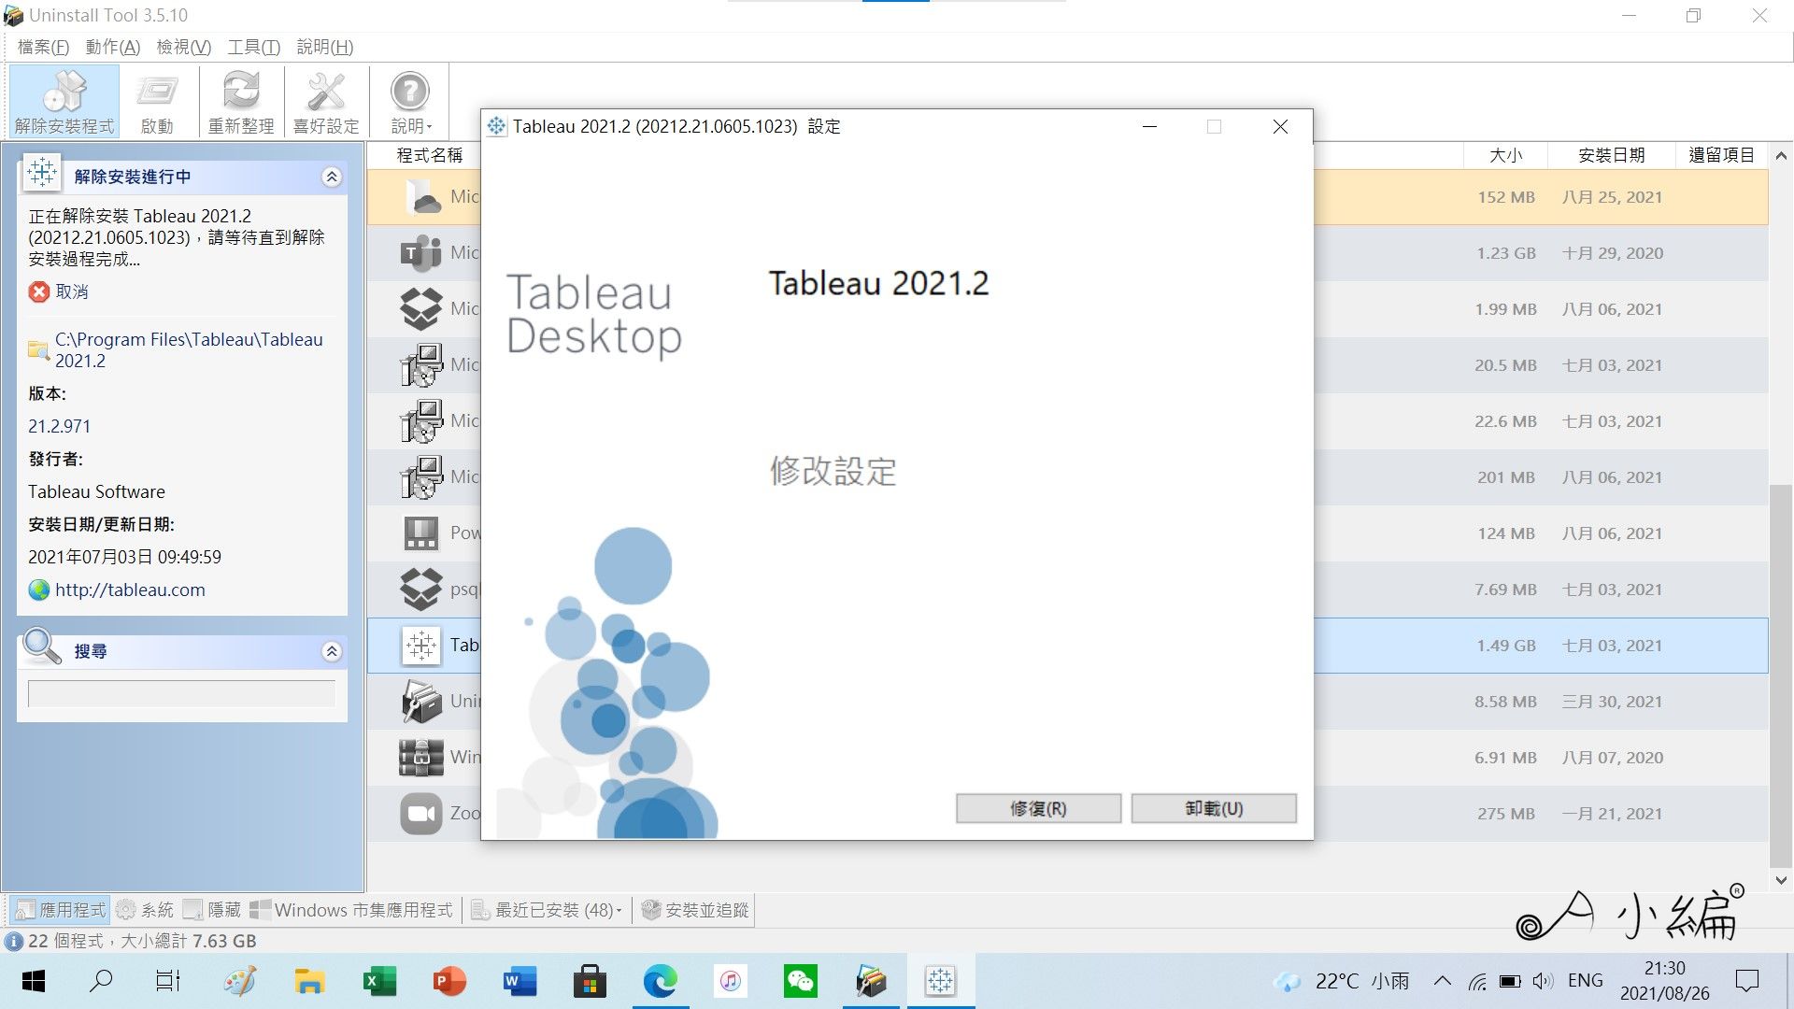Open the 動作(A) menu
Image resolution: width=1794 pixels, height=1009 pixels.
tap(112, 47)
